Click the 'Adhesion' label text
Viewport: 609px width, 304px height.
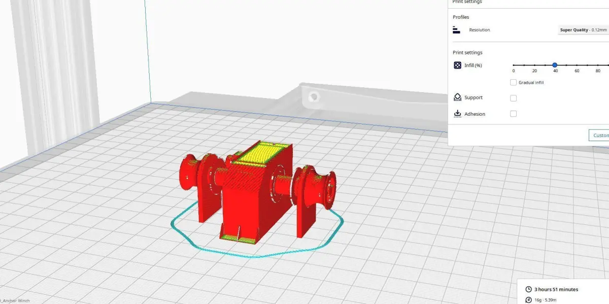click(475, 114)
